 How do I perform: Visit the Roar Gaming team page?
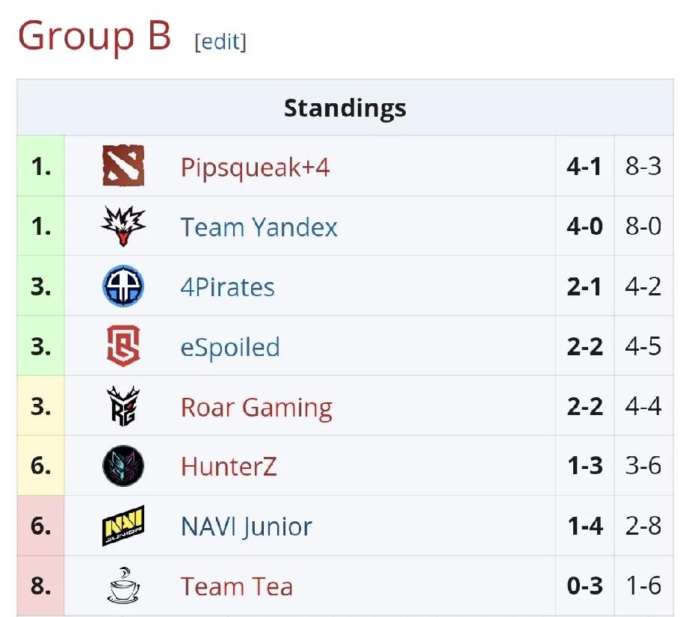(256, 408)
